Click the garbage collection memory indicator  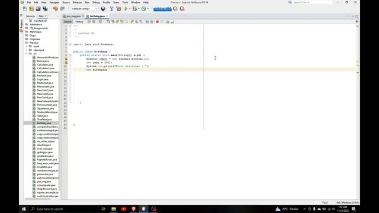(162, 9)
